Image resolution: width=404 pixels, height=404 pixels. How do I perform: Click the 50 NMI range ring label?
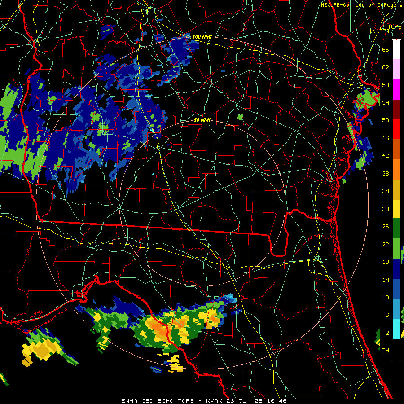click(x=202, y=120)
